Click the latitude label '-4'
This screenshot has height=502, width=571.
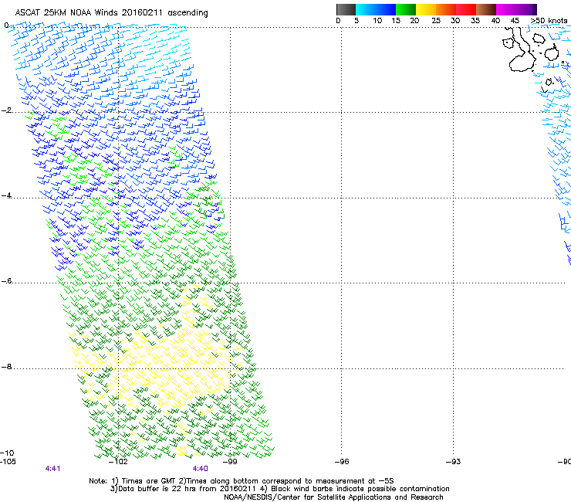pyautogui.click(x=6, y=195)
